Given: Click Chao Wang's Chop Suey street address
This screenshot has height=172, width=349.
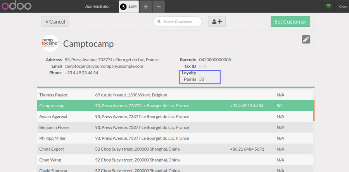Looking at the screenshot, I should pyautogui.click(x=137, y=160).
